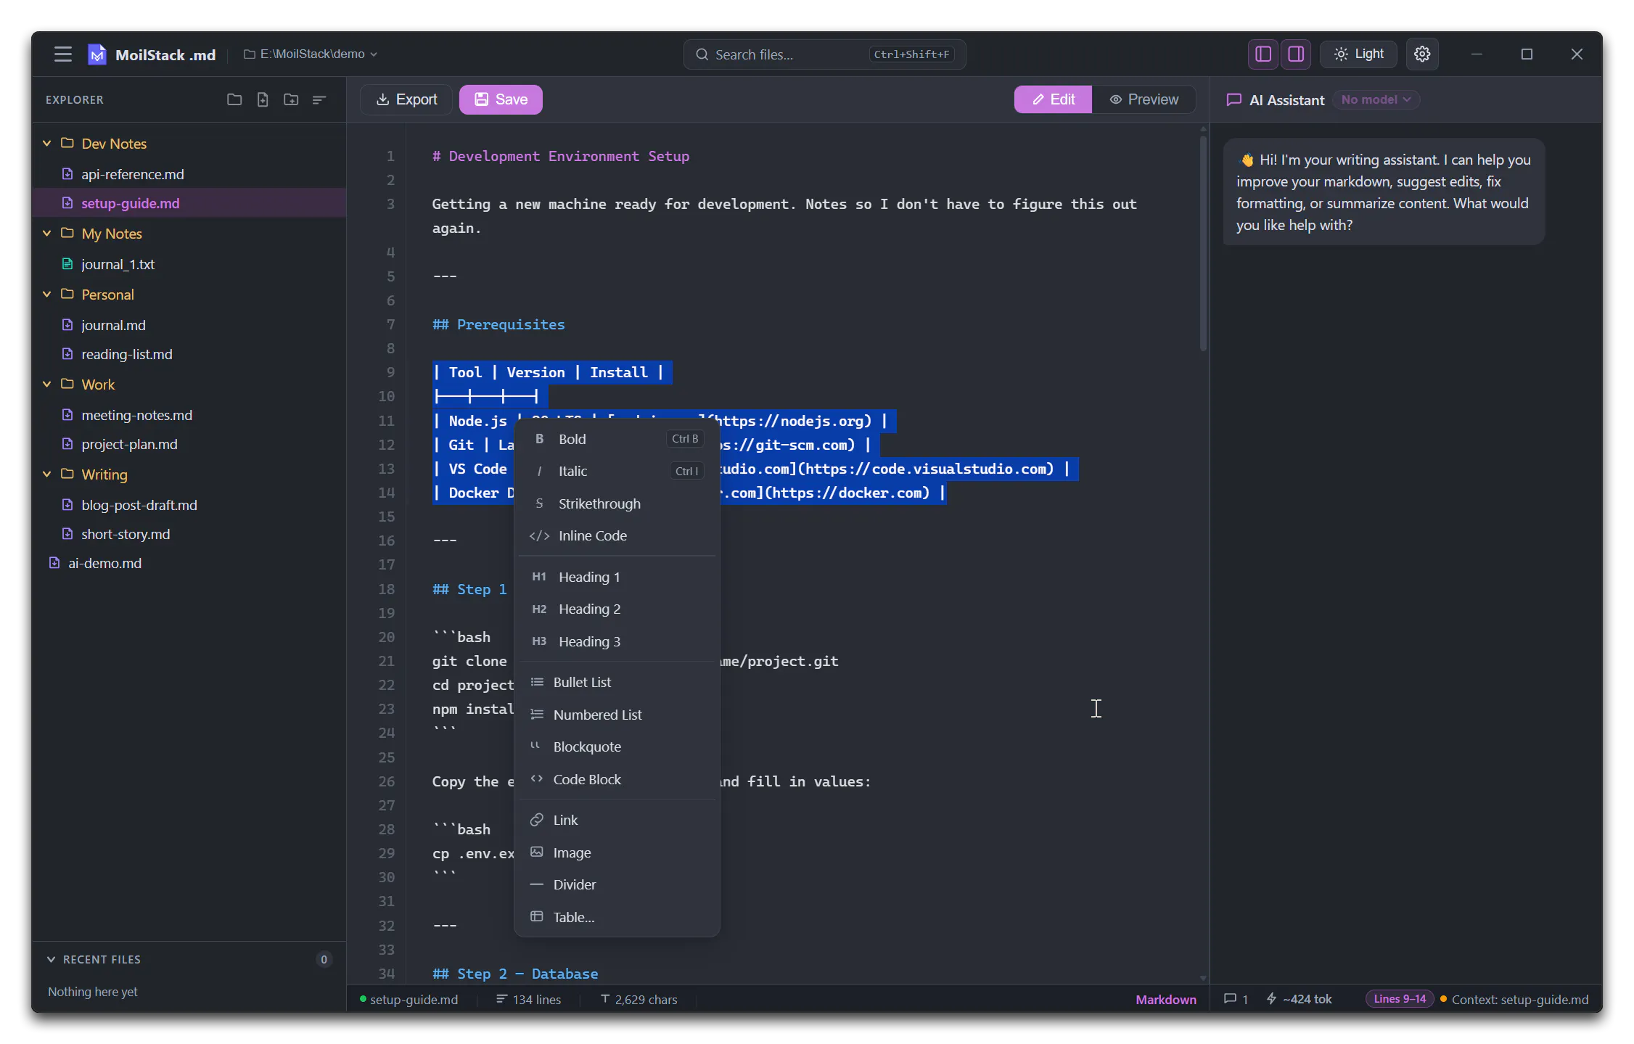Open journal_1.txt file
Screen dimensions: 1634x1044
click(x=189, y=264)
